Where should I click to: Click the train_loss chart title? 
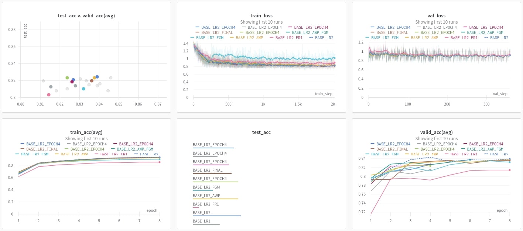pos(261,16)
